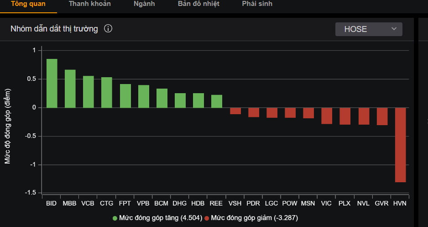Viewport: 428px width, 227px height.
Task: Open the Ngành tab
Action: (x=144, y=4)
